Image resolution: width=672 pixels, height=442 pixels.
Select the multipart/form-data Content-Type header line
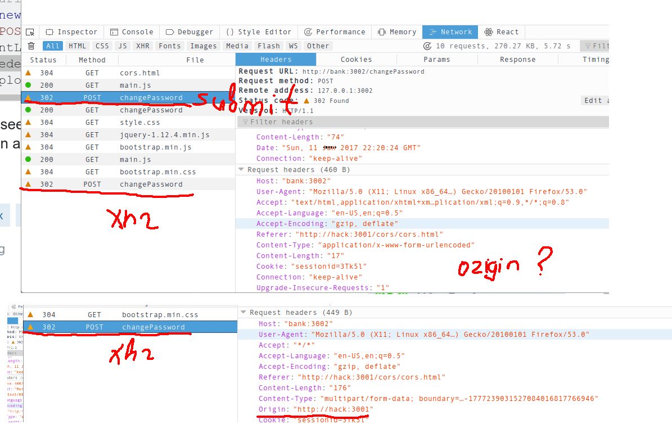click(428, 399)
